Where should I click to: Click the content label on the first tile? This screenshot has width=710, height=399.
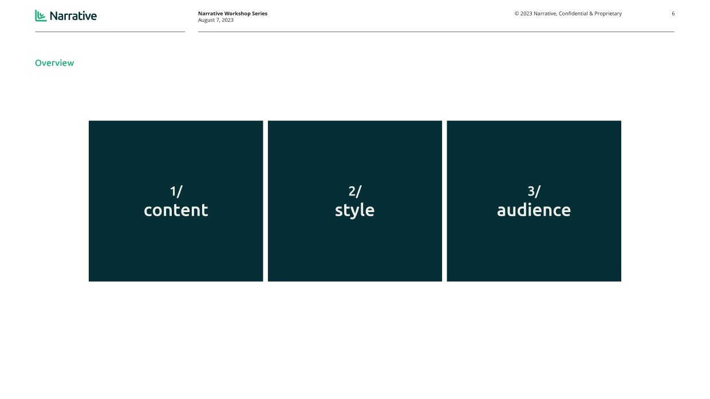(176, 210)
